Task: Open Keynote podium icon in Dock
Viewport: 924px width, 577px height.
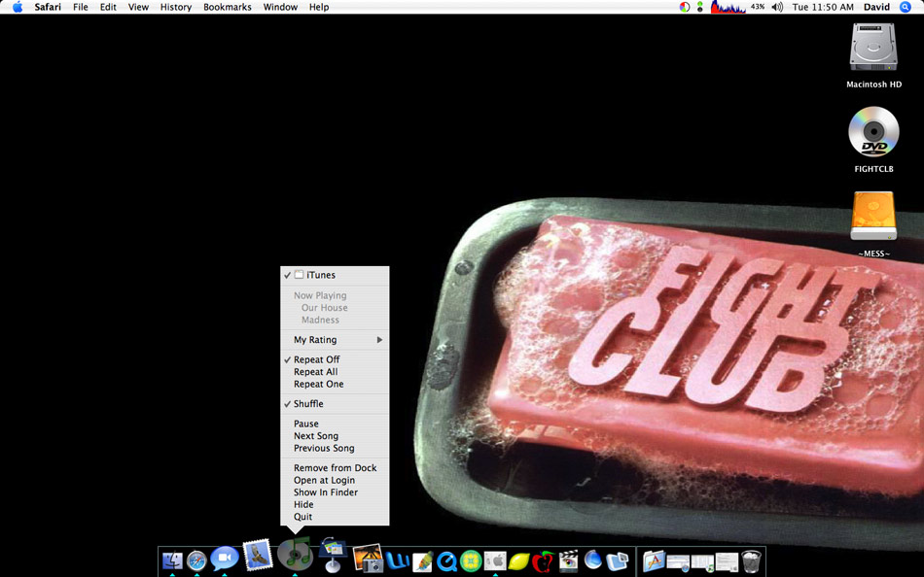Action: coord(333,555)
